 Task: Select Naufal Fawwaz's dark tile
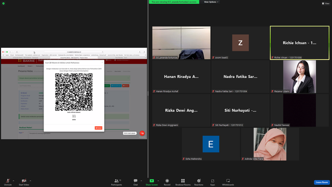click(x=300, y=110)
